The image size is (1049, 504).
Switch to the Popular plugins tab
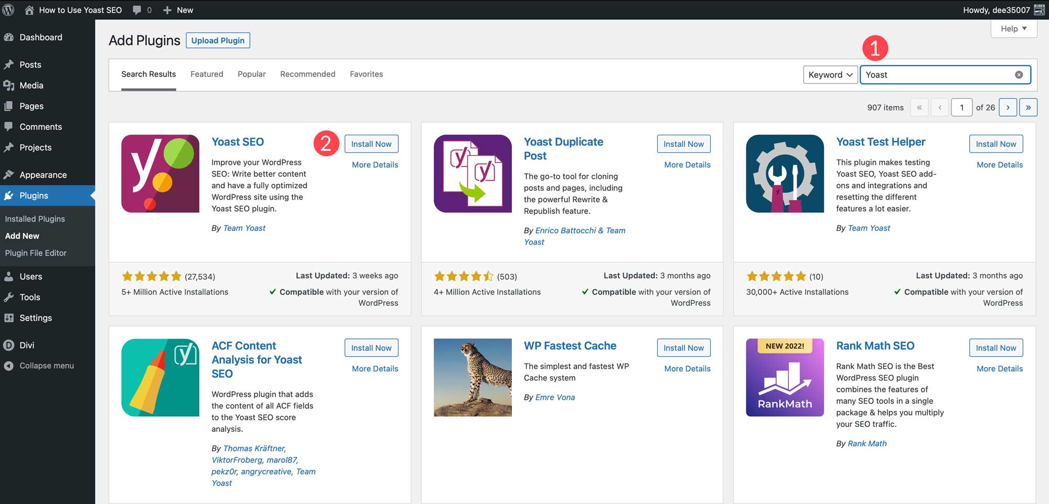[x=252, y=74]
